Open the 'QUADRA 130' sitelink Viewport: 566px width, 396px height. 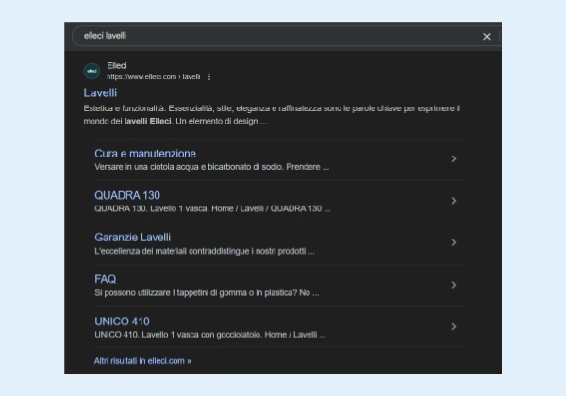pyautogui.click(x=127, y=195)
